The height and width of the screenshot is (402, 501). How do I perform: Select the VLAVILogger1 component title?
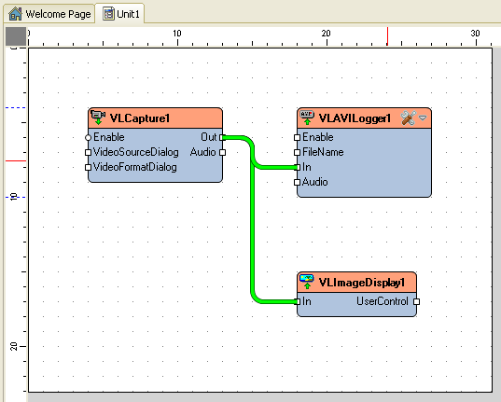355,118
